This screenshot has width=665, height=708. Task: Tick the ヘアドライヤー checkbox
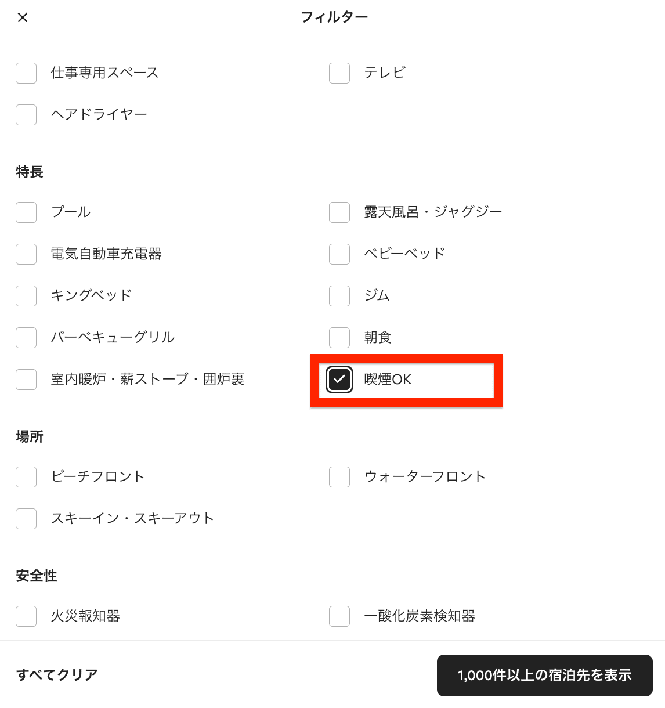point(26,115)
